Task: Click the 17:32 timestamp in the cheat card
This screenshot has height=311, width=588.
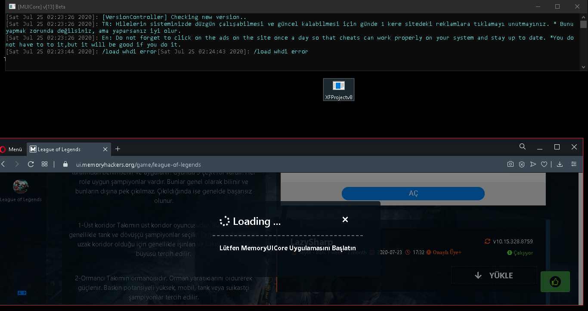Action: (x=418, y=252)
